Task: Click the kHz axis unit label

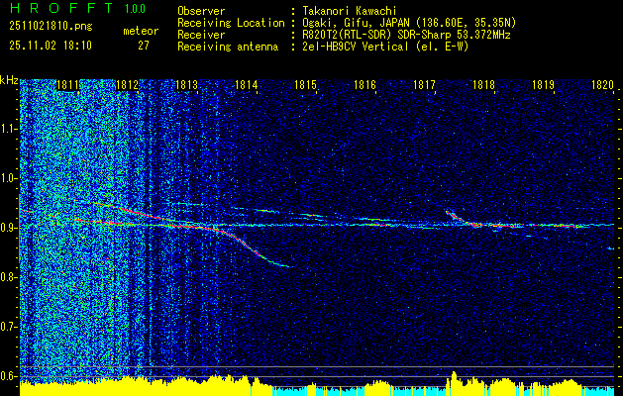Action: click(x=9, y=80)
